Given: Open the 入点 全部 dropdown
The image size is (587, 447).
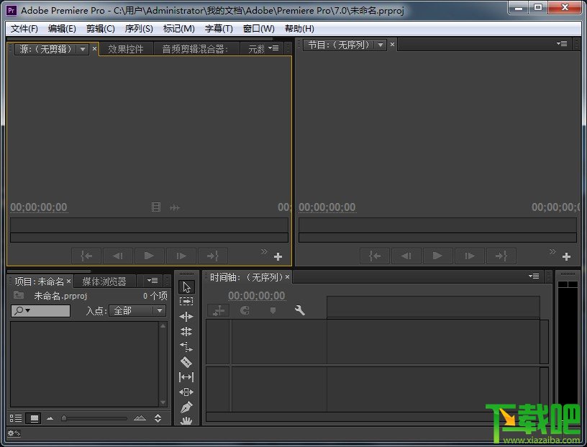Looking at the screenshot, I should 137,310.
